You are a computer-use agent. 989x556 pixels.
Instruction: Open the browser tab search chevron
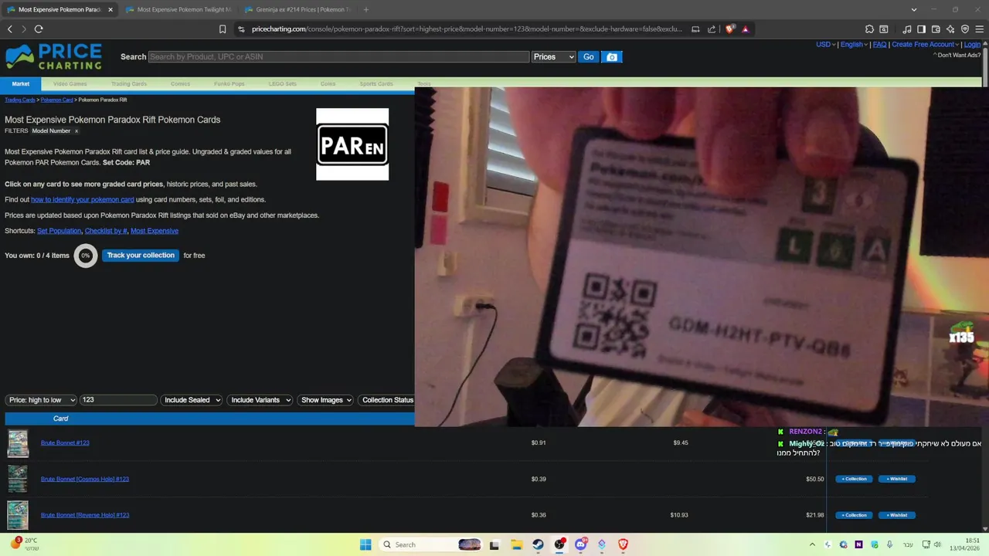pos(914,10)
